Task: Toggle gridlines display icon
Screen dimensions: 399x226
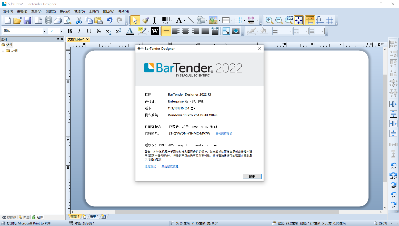Action: pos(330,20)
